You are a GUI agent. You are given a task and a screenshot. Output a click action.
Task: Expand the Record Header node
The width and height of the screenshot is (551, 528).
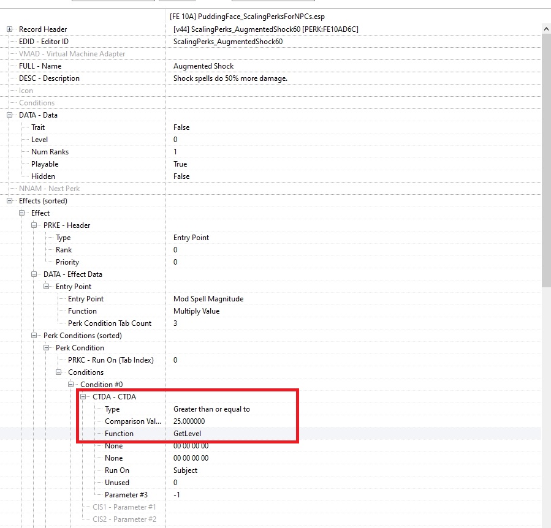click(x=9, y=29)
